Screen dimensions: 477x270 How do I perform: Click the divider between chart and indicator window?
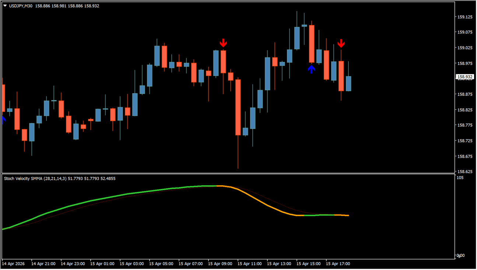tap(228, 173)
